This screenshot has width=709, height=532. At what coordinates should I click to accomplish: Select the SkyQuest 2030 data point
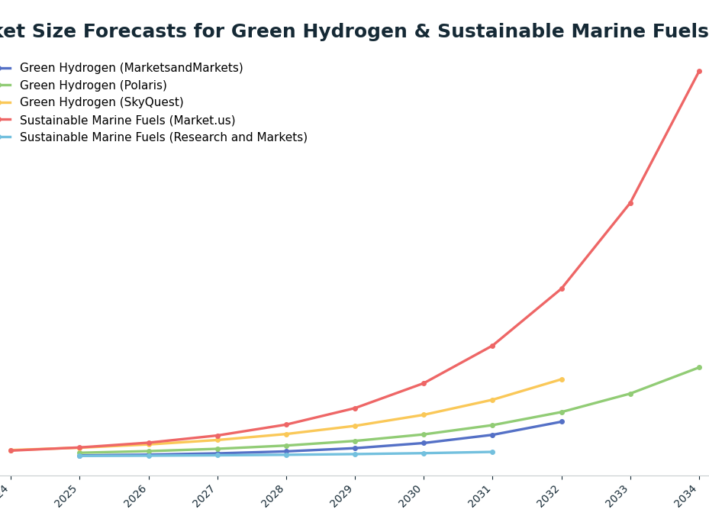(424, 414)
